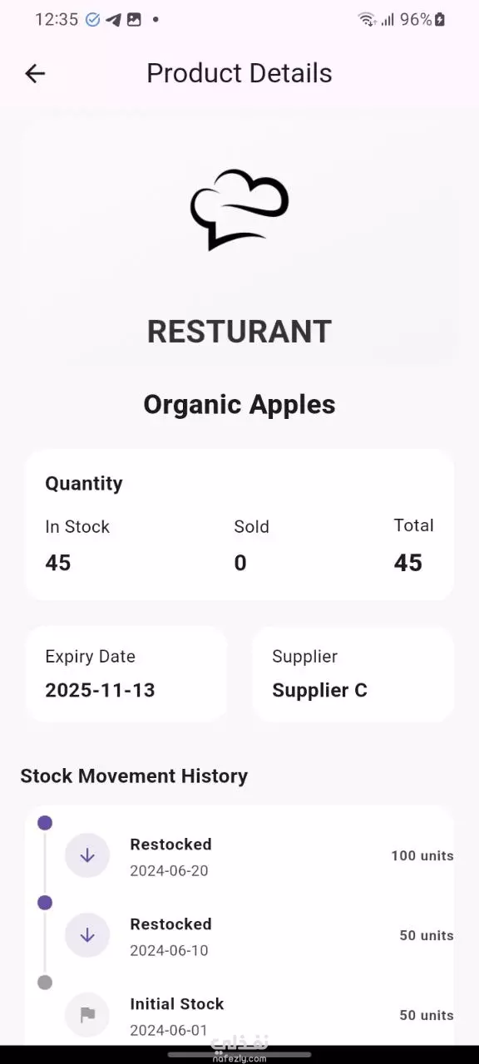
Task: Open the Expiry Date card
Action: click(x=126, y=674)
